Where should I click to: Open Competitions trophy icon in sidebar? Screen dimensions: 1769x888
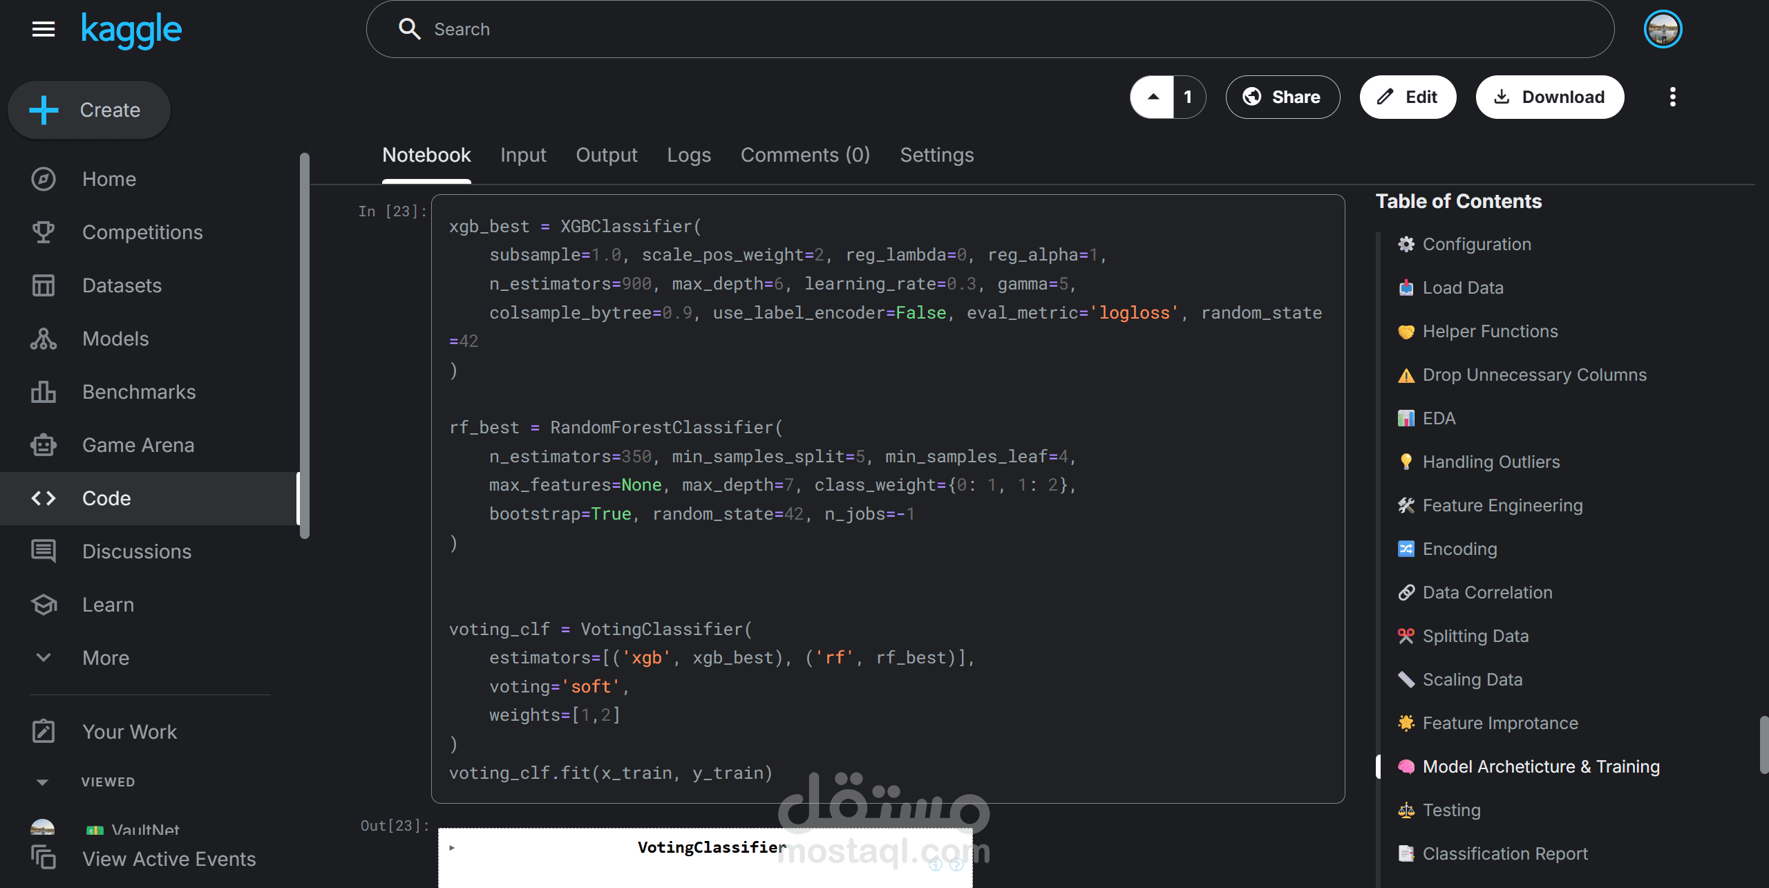(x=44, y=232)
